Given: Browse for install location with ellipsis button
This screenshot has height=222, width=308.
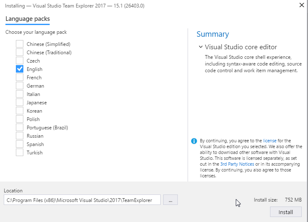Looking at the screenshot, I should (170, 200).
